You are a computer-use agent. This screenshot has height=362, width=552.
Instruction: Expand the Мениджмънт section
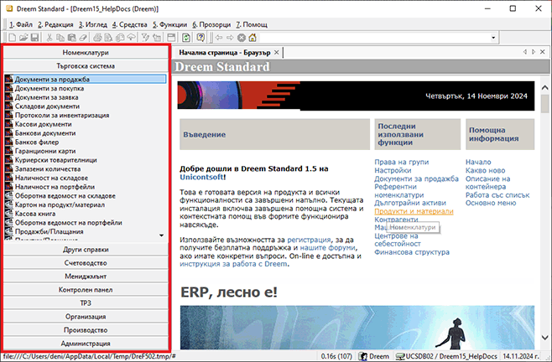click(86, 277)
